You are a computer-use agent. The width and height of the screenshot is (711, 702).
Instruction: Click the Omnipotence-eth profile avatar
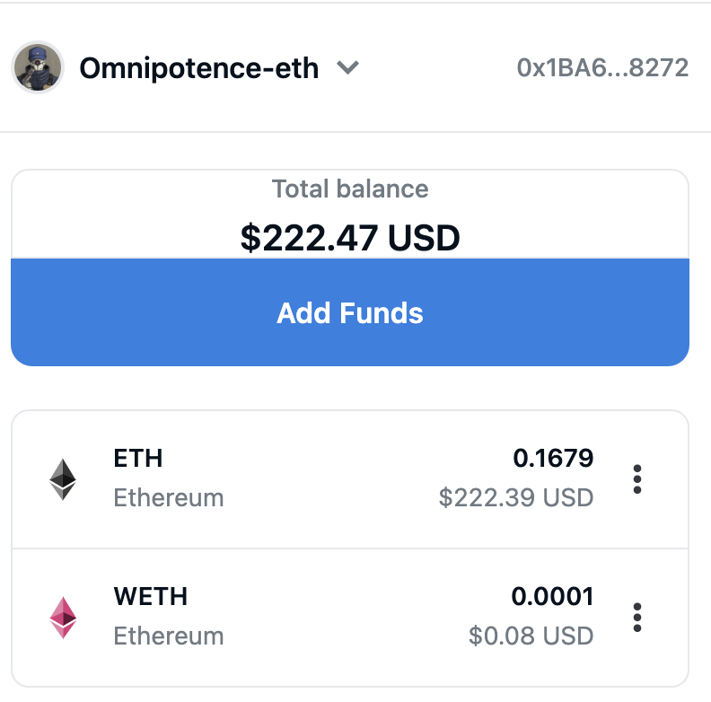(x=38, y=67)
